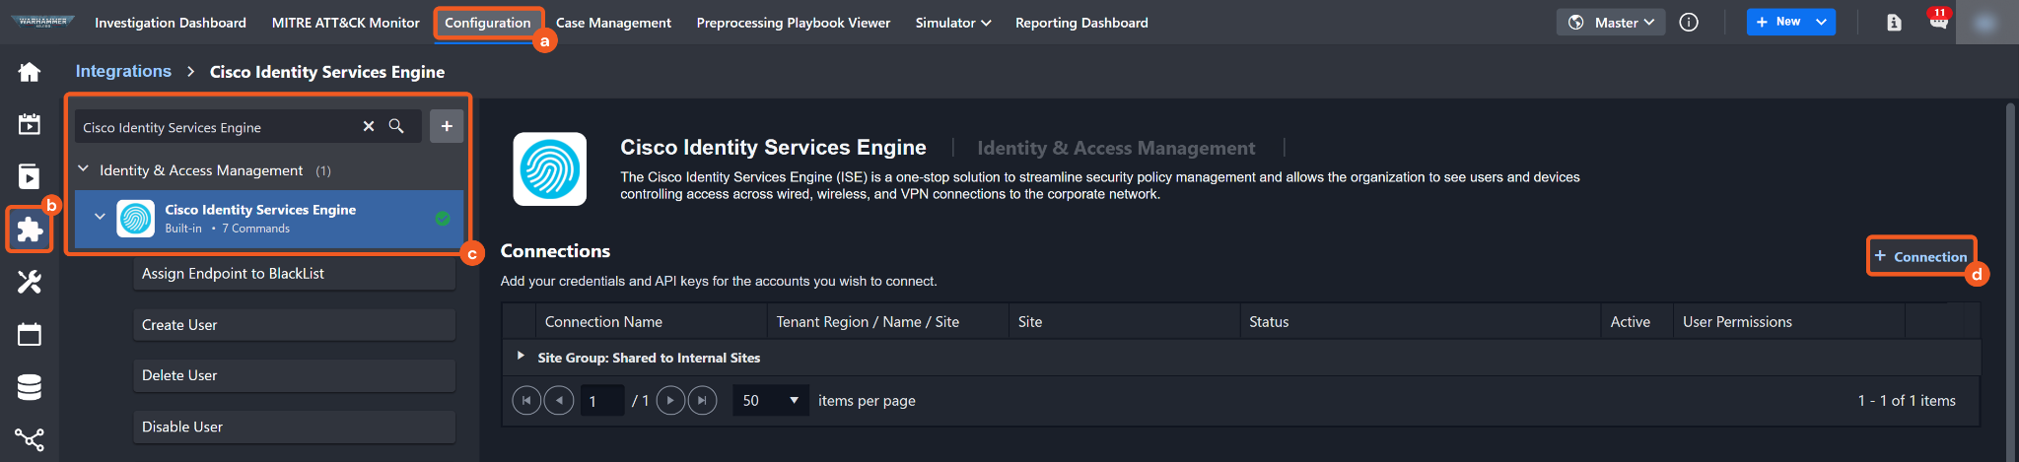Go to first page of connections
2019x462 pixels.
(526, 401)
